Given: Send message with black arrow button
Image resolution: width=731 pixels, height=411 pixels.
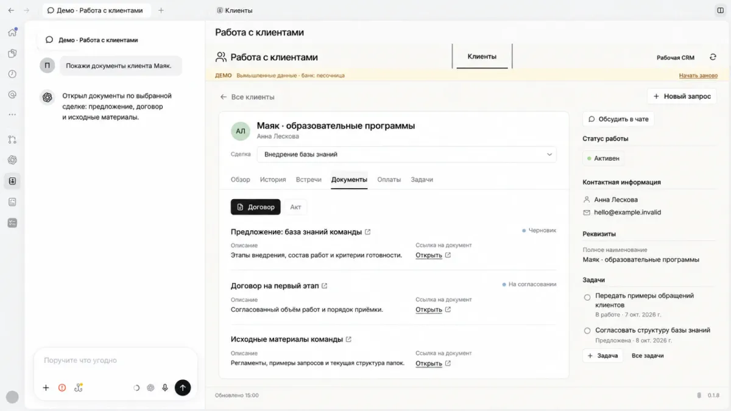Looking at the screenshot, I should point(183,387).
